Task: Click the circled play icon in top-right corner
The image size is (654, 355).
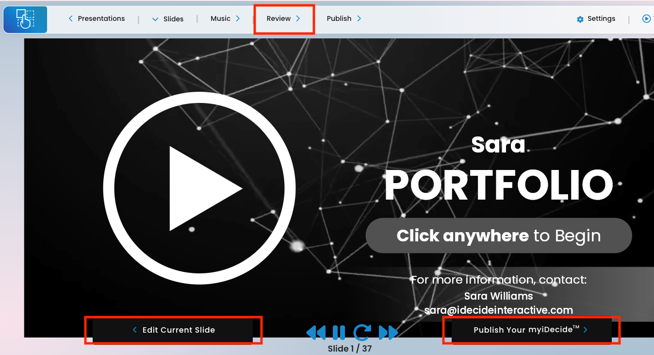Action: point(646,19)
